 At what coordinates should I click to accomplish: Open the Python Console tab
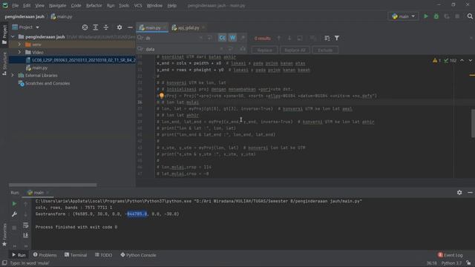138,255
